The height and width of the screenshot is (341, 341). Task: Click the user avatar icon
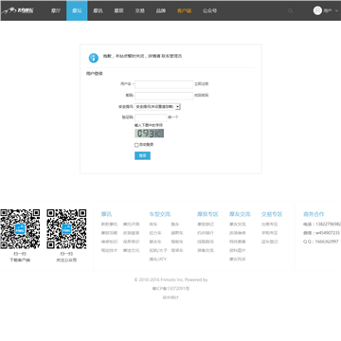pos(317,10)
